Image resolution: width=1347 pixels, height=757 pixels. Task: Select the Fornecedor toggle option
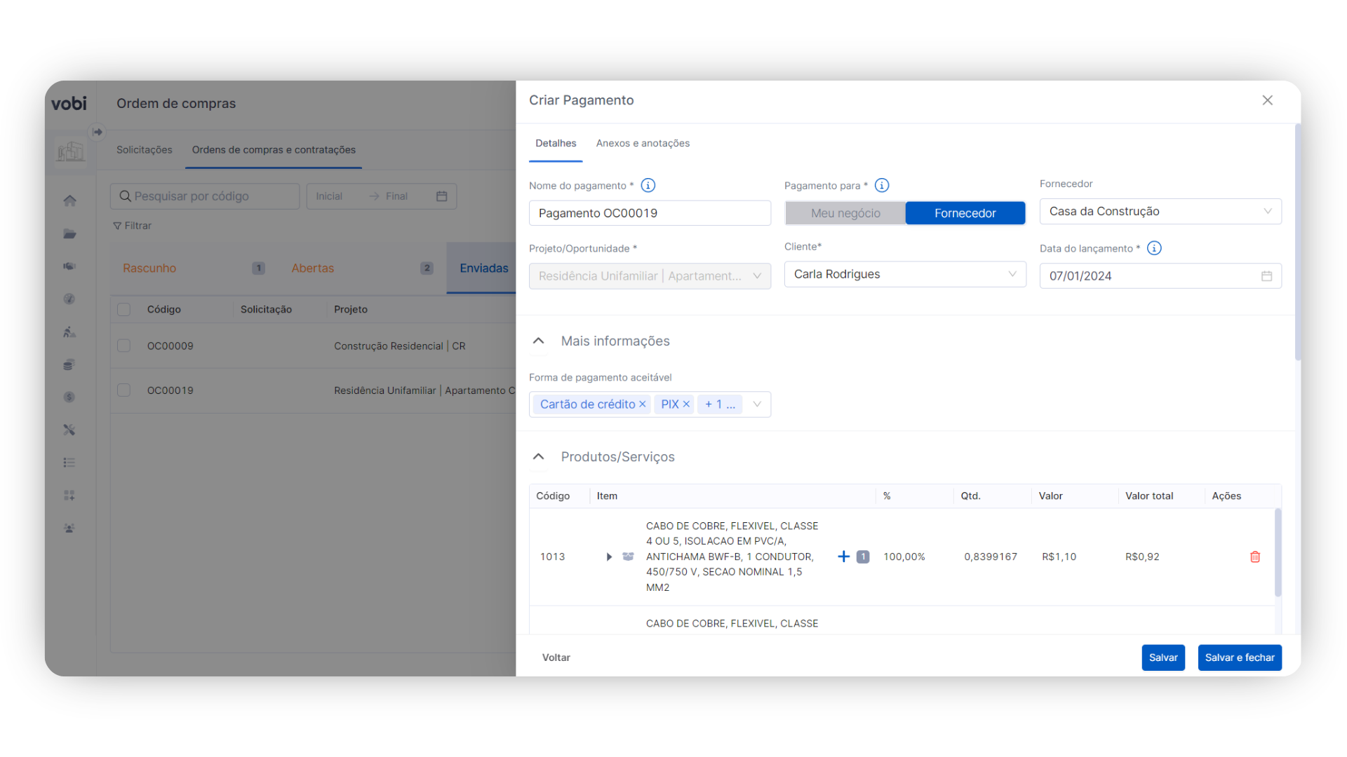click(x=965, y=213)
